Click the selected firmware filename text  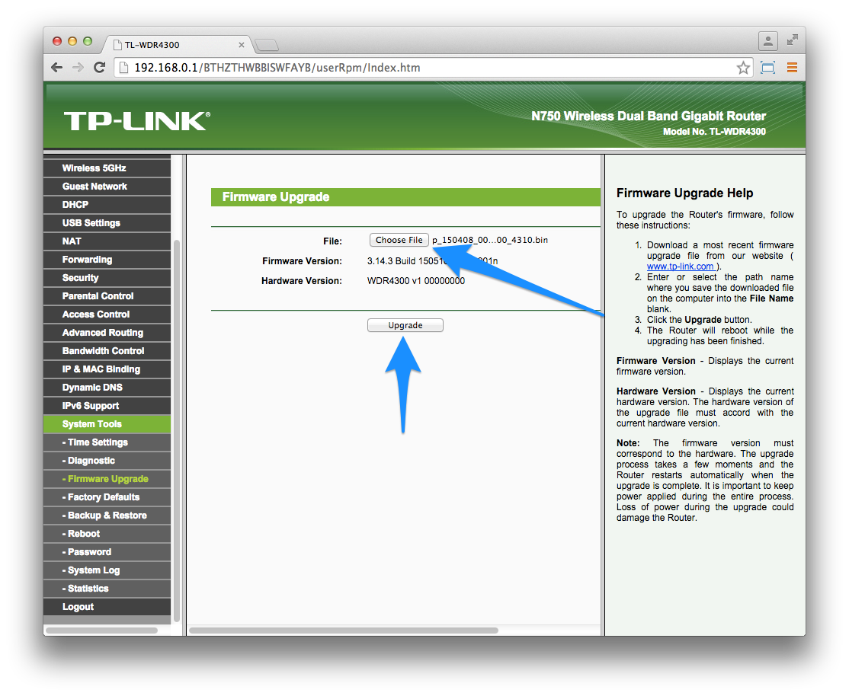click(490, 240)
